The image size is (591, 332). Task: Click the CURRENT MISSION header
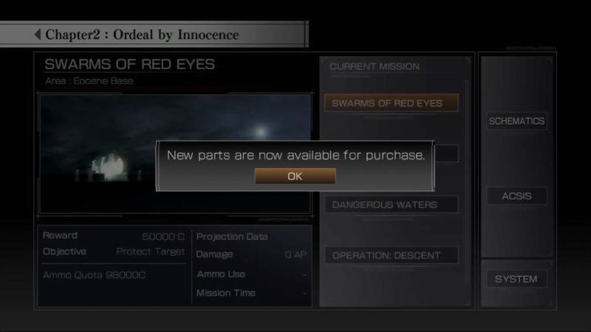(375, 66)
